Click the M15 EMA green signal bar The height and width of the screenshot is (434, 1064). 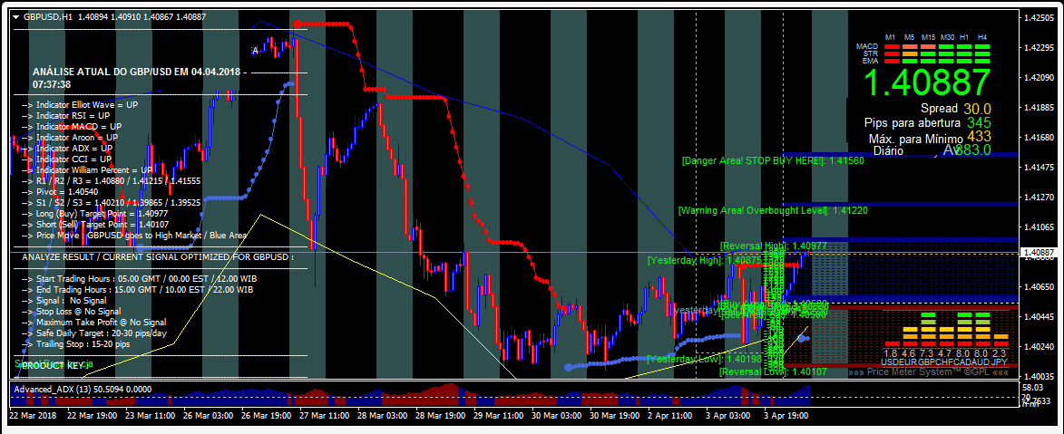tap(928, 60)
